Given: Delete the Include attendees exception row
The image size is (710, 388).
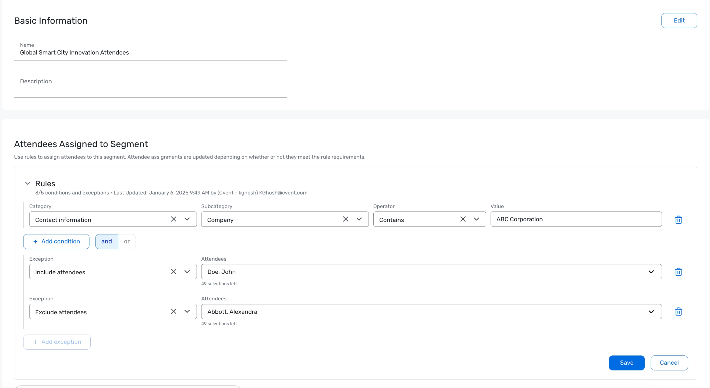Looking at the screenshot, I should click(x=678, y=272).
